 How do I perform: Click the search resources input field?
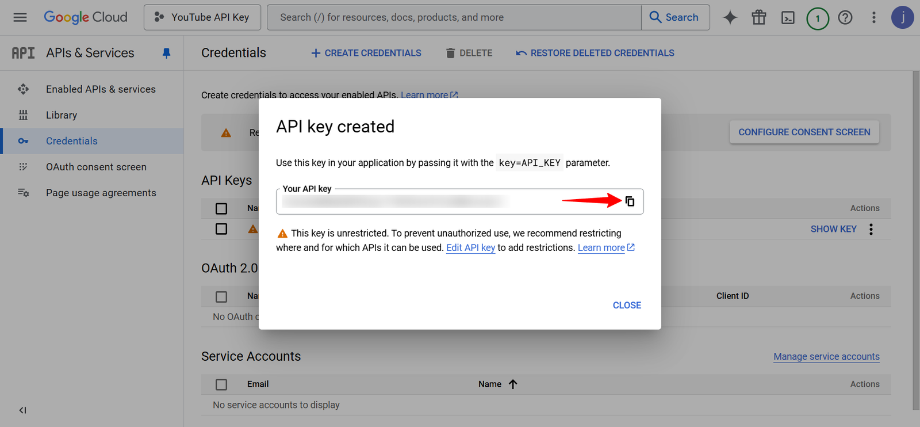454,17
